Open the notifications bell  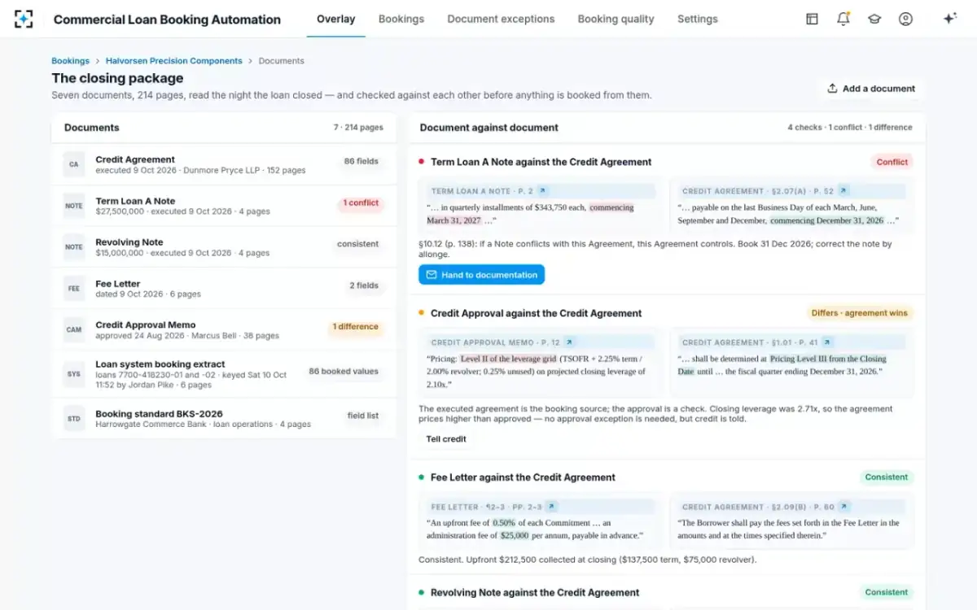click(x=843, y=19)
